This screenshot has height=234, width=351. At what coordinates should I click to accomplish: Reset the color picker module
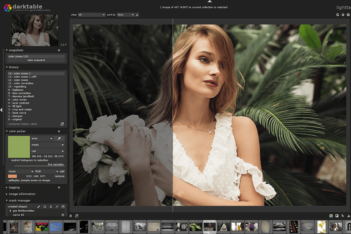(59, 132)
